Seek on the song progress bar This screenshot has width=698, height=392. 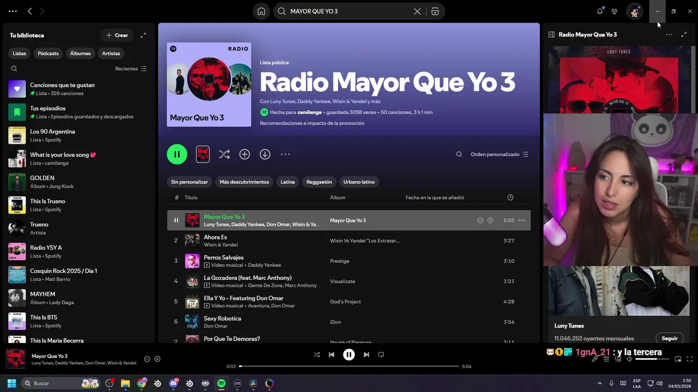pyautogui.click(x=349, y=366)
